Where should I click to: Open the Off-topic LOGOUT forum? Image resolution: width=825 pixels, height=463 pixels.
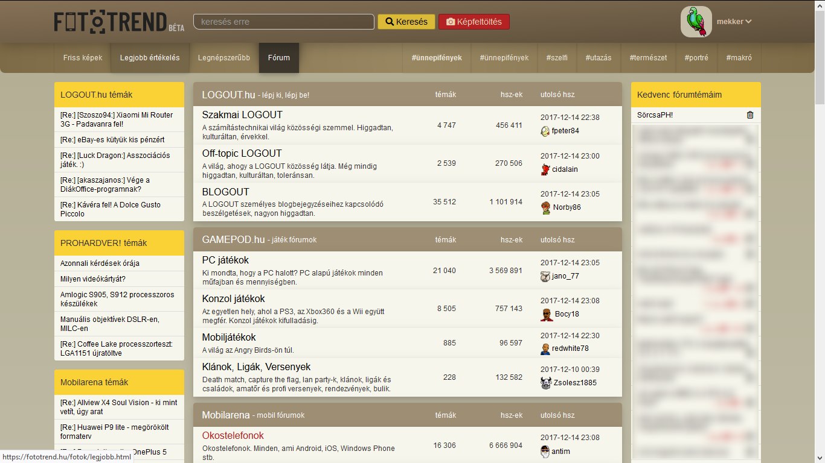click(242, 153)
